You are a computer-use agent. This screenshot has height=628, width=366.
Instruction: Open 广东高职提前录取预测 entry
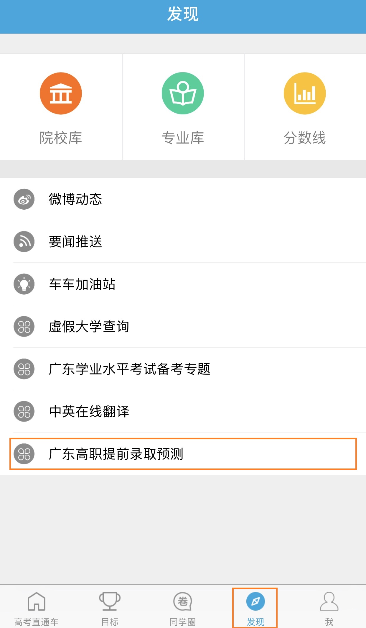coord(116,454)
